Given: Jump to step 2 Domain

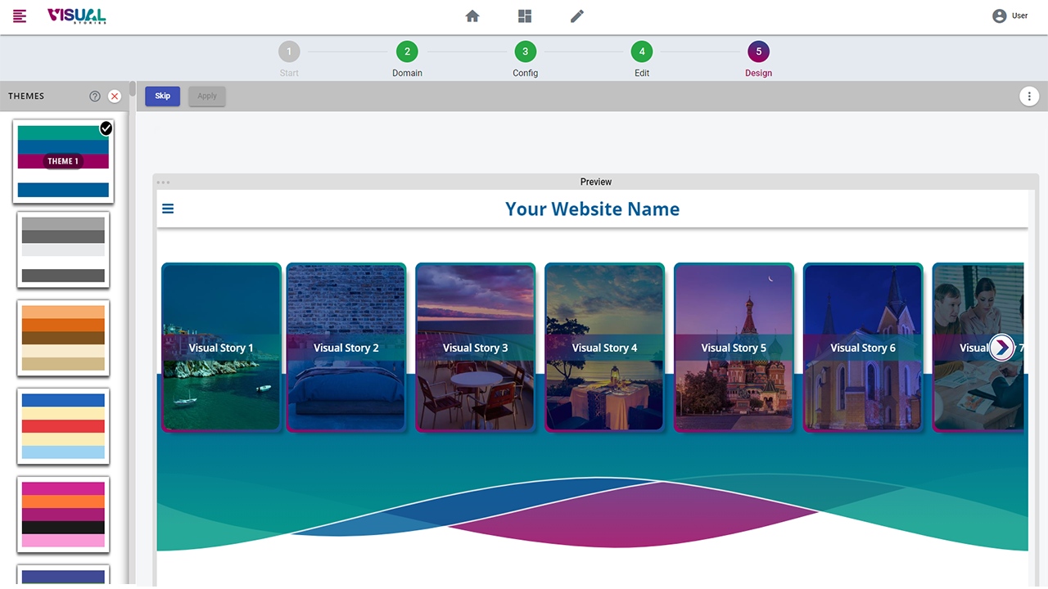Looking at the screenshot, I should [x=407, y=59].
